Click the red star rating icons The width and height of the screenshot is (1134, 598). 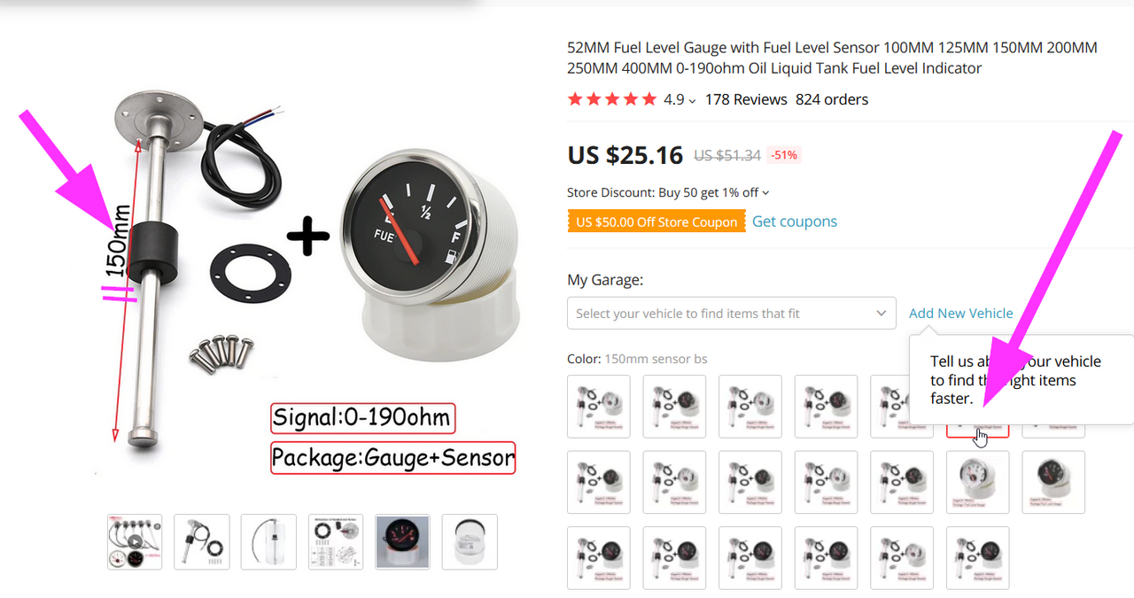click(x=612, y=99)
